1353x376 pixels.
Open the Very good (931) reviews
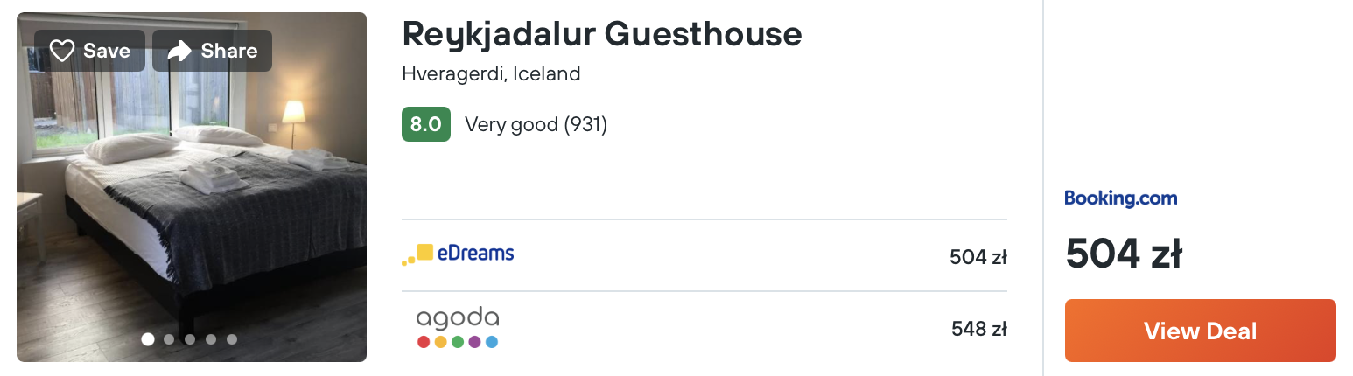tap(536, 125)
